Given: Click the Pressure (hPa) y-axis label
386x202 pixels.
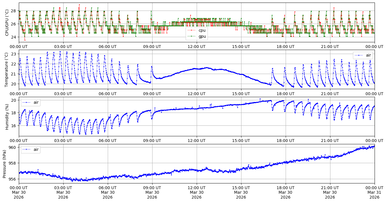Looking at the screenshot, I should [x=5, y=164].
